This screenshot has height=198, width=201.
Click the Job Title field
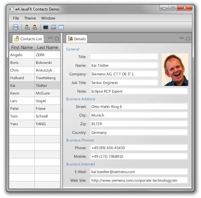point(124,83)
